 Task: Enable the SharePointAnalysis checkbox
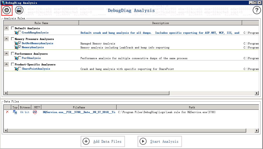click(20, 68)
